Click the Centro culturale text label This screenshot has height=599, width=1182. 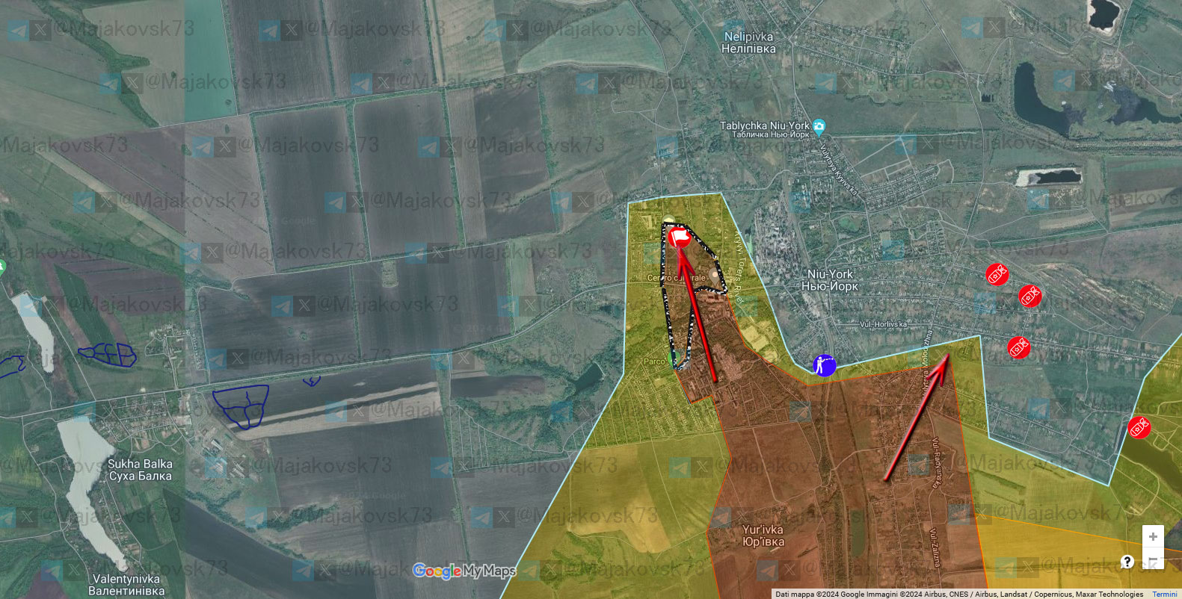[x=676, y=278]
